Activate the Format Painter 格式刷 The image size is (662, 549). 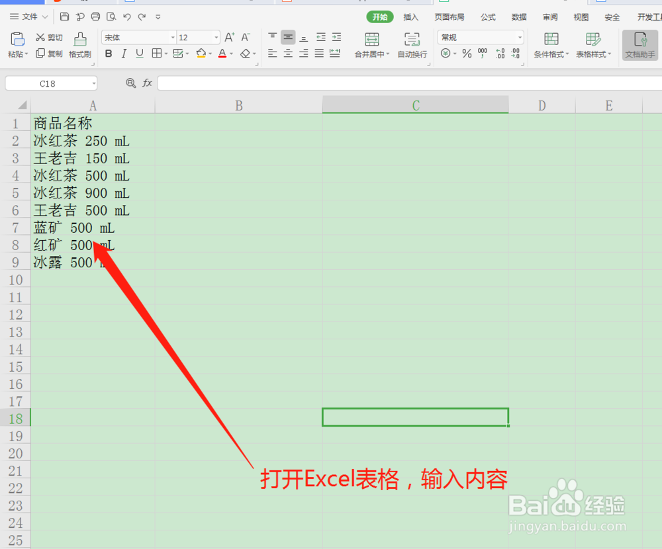pyautogui.click(x=80, y=45)
